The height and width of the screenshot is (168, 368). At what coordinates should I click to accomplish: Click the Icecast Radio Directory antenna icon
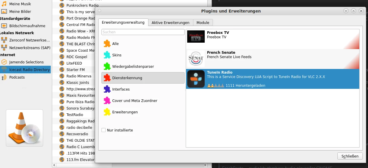(4, 70)
